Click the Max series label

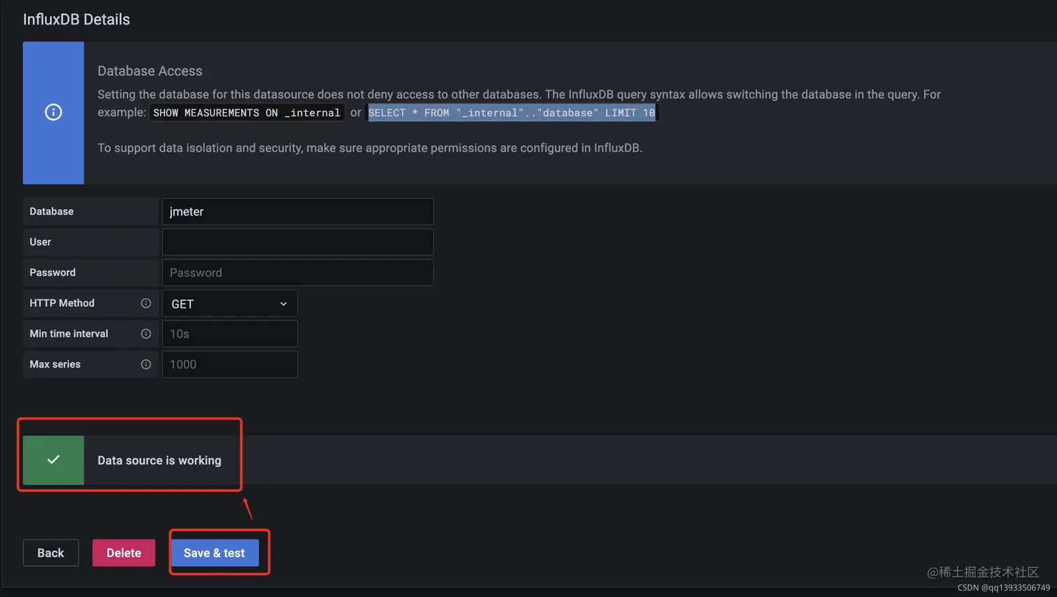click(x=55, y=364)
